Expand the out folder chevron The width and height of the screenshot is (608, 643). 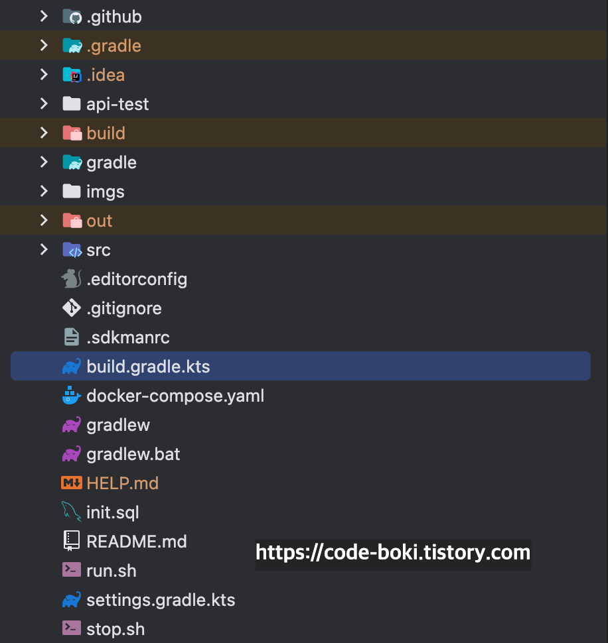(x=44, y=221)
